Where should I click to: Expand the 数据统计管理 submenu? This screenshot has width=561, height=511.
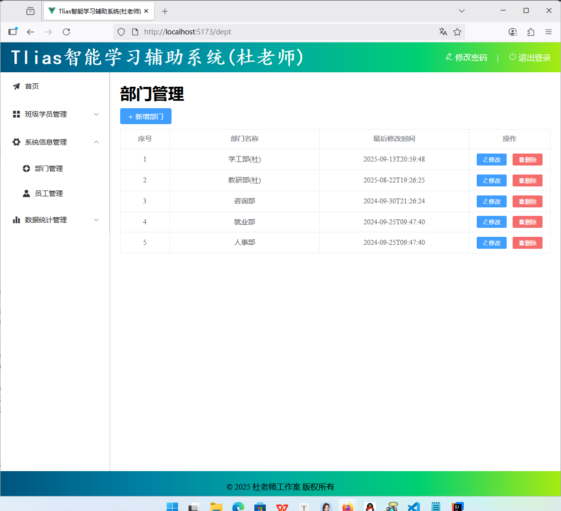point(55,220)
